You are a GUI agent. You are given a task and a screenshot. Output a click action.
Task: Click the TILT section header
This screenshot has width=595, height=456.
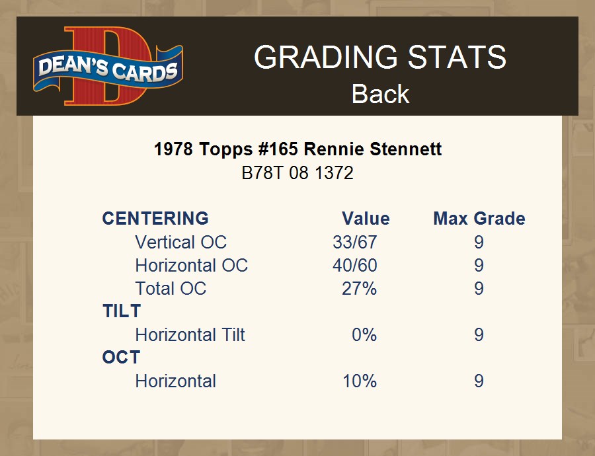click(122, 311)
